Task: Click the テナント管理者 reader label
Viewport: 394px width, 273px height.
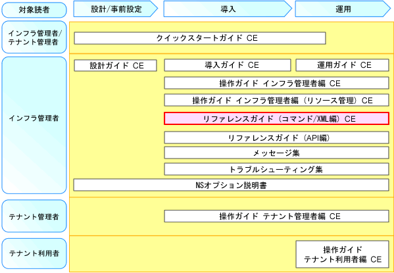Action: pyautogui.click(x=34, y=216)
